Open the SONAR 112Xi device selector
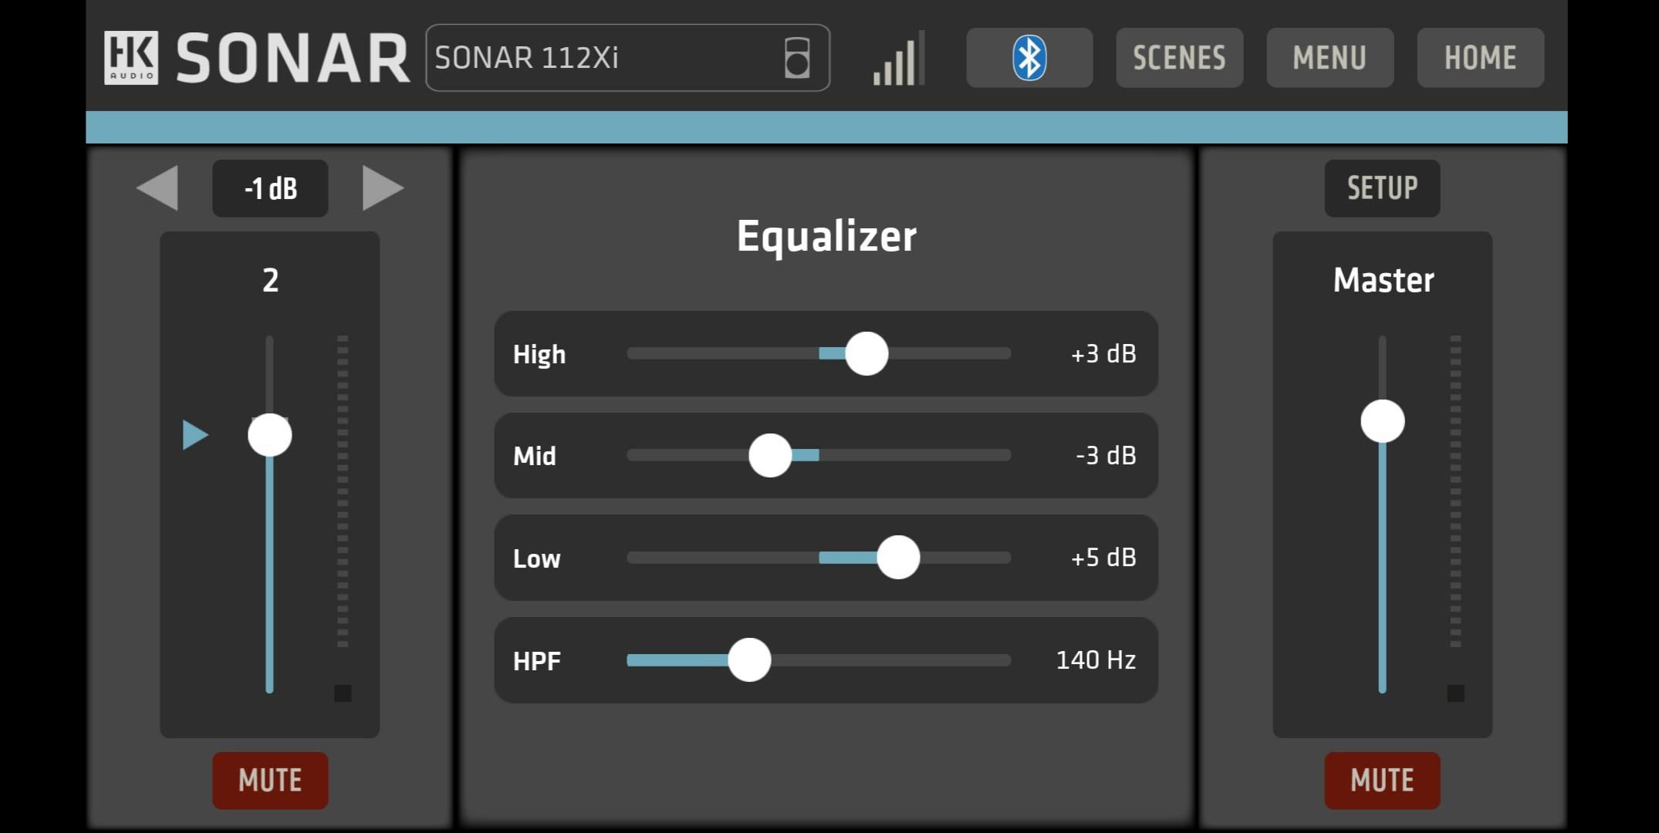 point(627,58)
